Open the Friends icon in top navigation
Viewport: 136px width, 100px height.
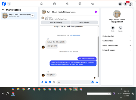coord(67,4)
